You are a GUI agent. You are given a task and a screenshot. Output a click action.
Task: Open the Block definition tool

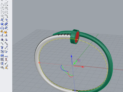[x=2, y=55]
